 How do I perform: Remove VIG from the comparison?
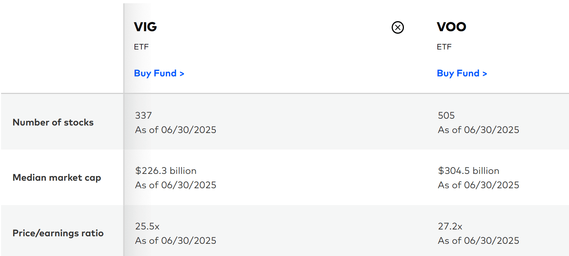click(x=397, y=27)
